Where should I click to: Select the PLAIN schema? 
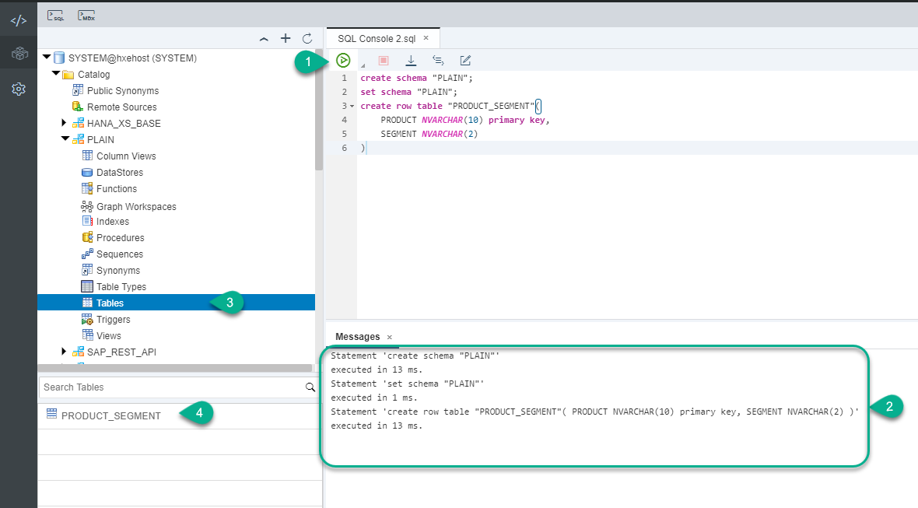(100, 140)
